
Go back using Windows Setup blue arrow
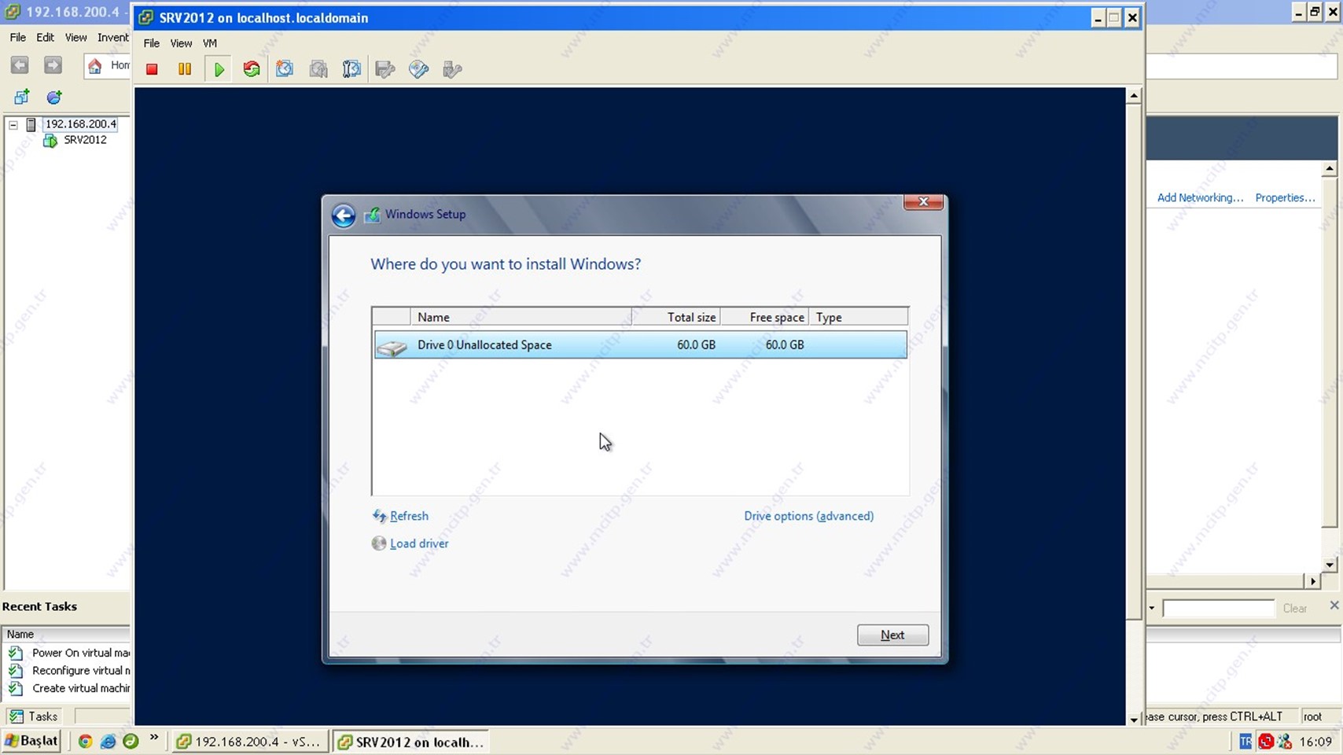tap(344, 215)
